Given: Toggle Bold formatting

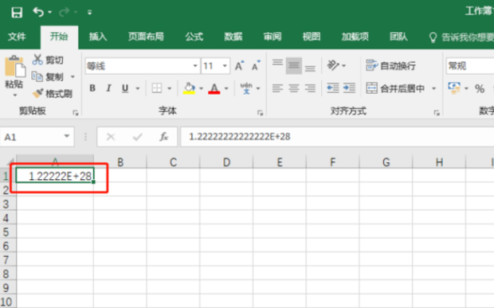Looking at the screenshot, I should pos(92,88).
